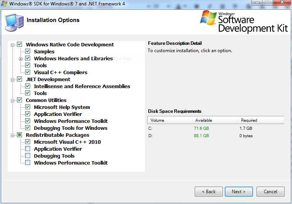The height and width of the screenshot is (204, 292).
Task: Select the Windows Native Code Development label
Action: click(70, 45)
